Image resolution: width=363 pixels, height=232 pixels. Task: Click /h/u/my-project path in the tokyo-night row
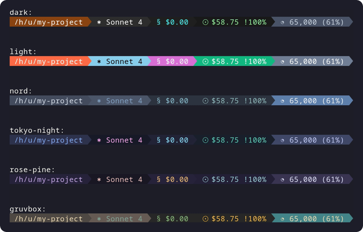(x=49, y=140)
